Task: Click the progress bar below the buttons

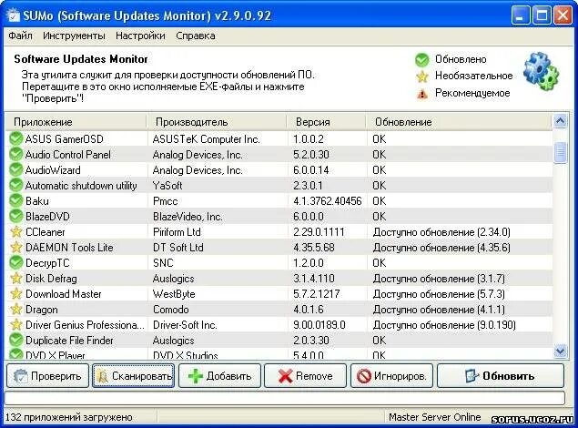Action: [x=285, y=398]
